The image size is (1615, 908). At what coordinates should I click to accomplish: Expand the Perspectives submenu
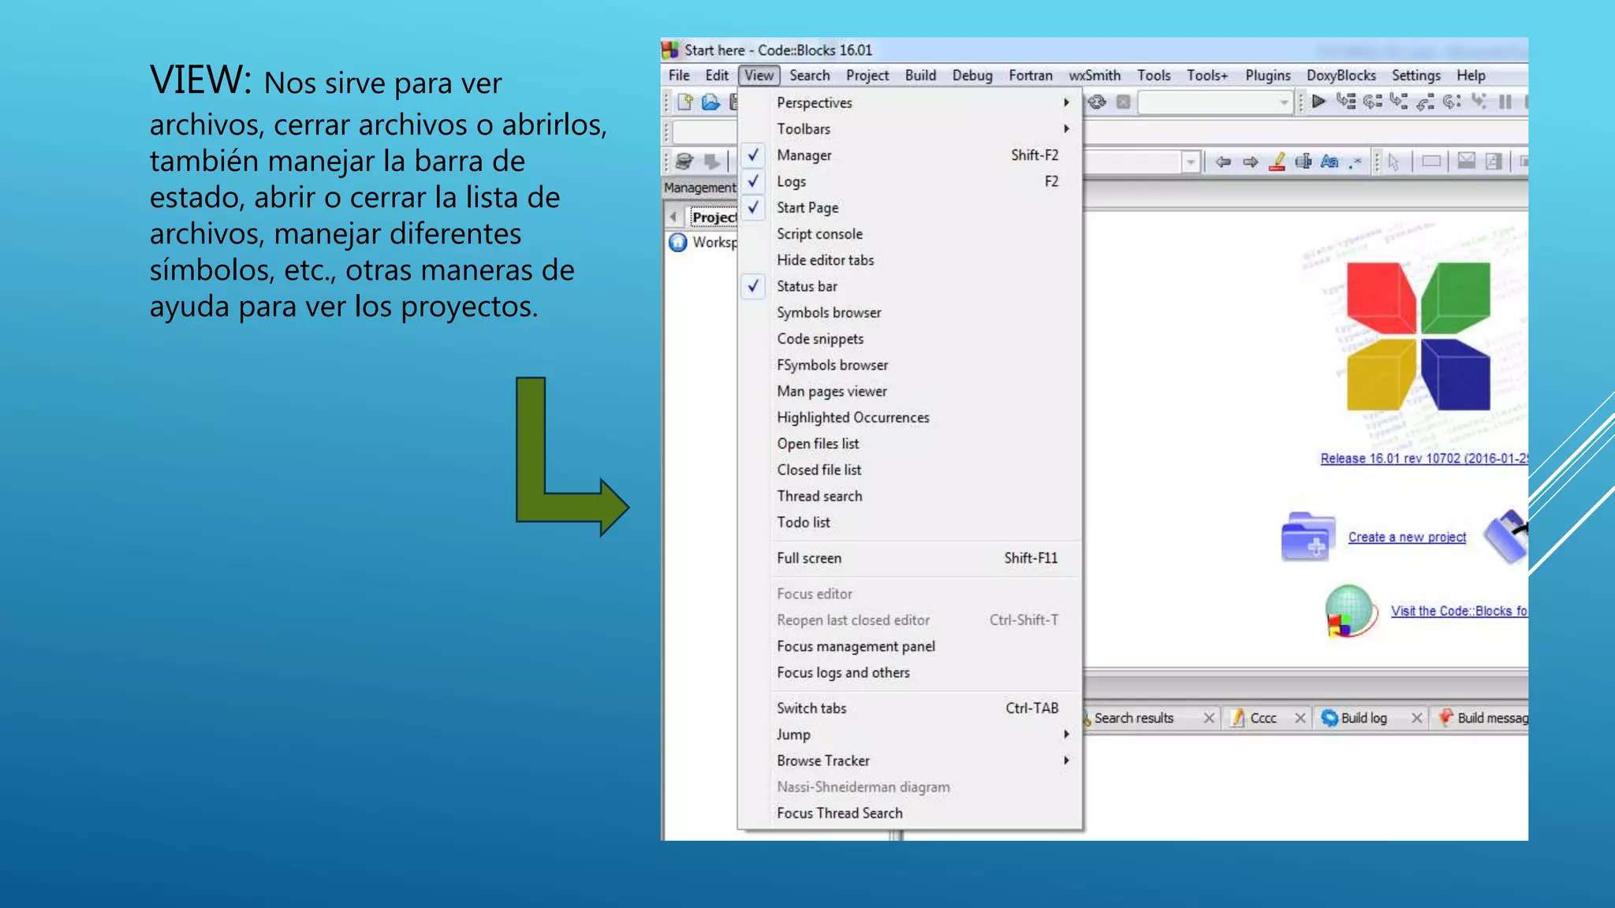pos(912,102)
